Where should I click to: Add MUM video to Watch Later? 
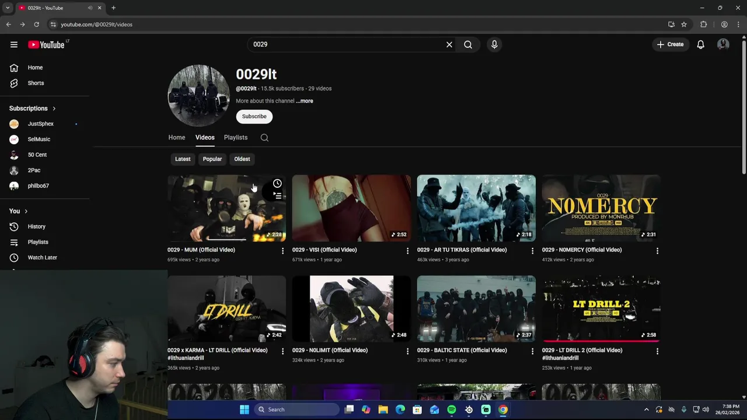(x=277, y=183)
